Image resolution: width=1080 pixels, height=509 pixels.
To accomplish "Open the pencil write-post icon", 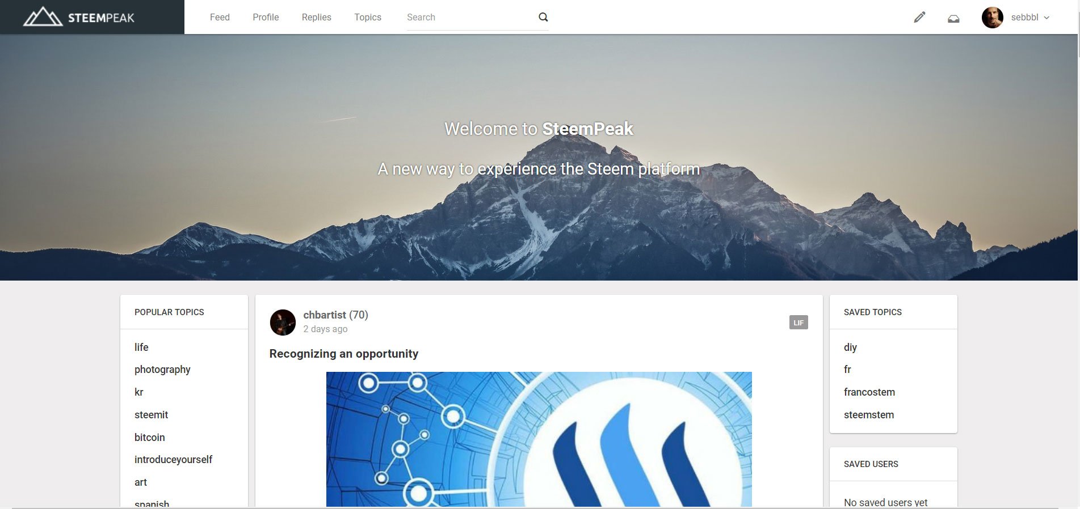I will click(919, 18).
